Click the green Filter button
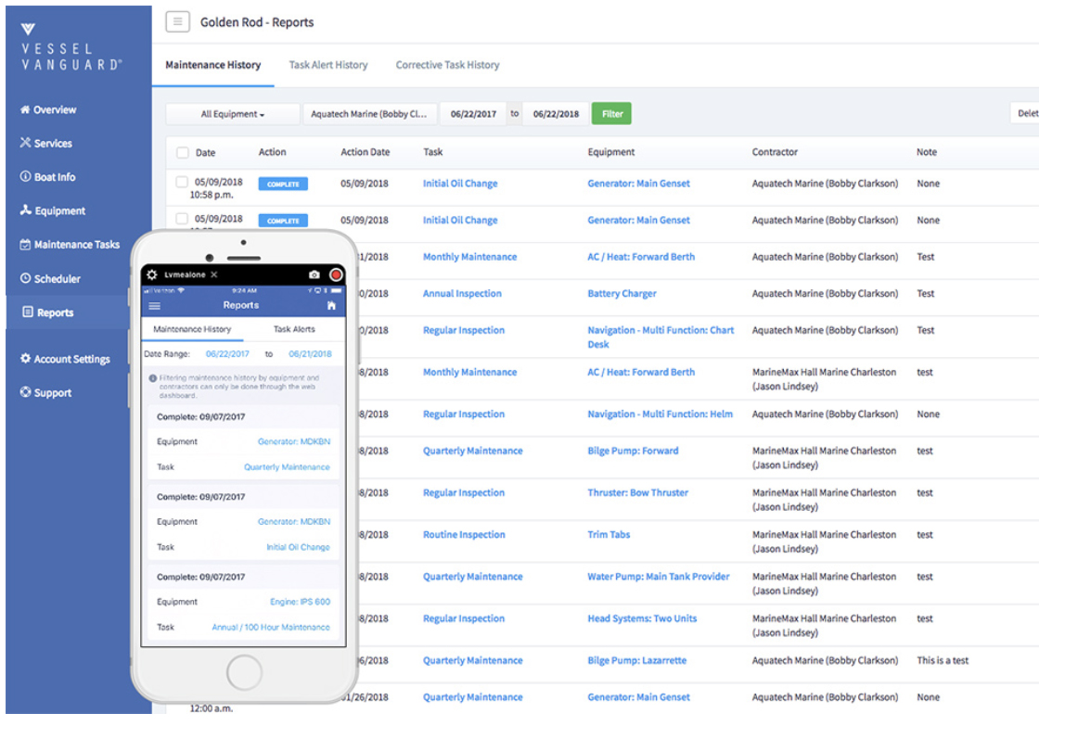This screenshot has width=1065, height=739. coord(611,114)
